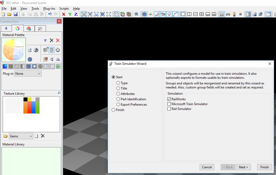Click the blue wireframe globe icon

click(x=30, y=59)
